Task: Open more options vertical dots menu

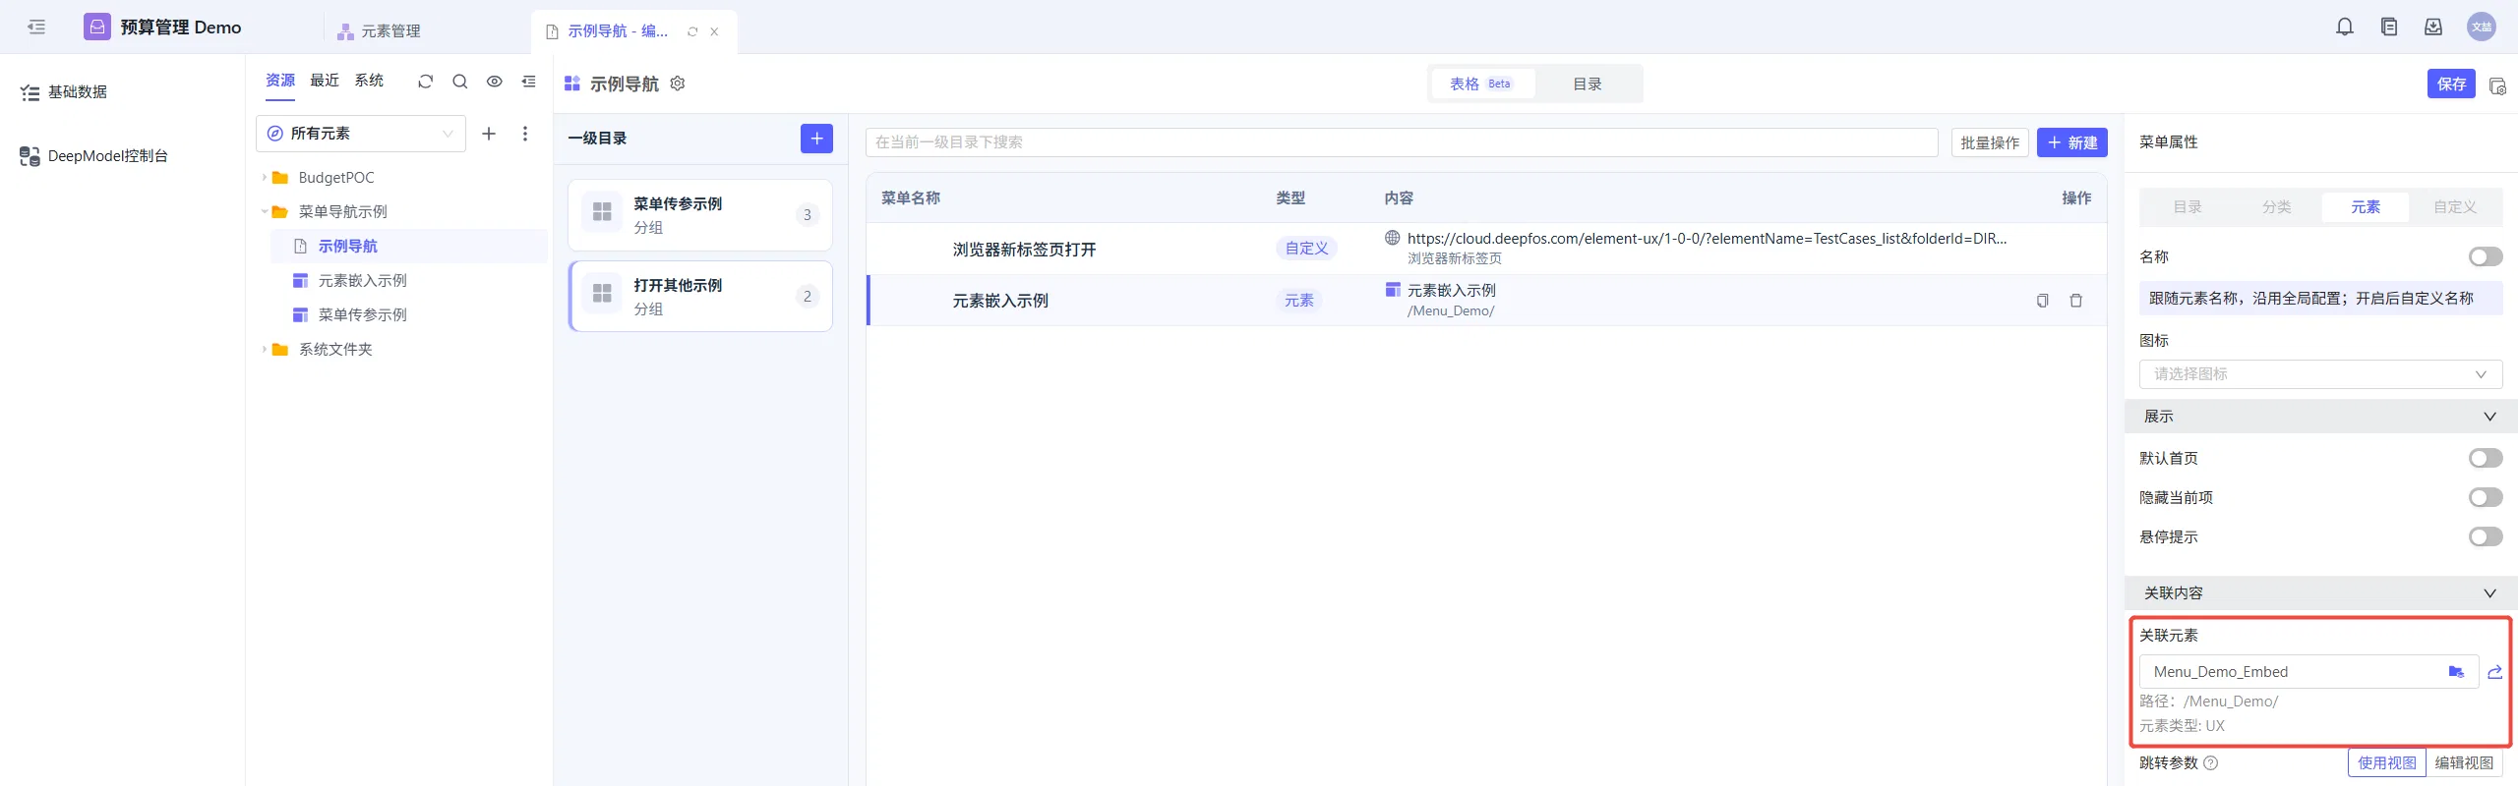Action: click(x=525, y=134)
